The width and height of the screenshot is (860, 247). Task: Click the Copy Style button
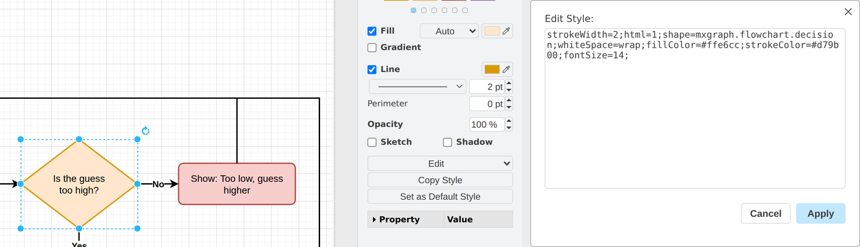pyautogui.click(x=440, y=180)
